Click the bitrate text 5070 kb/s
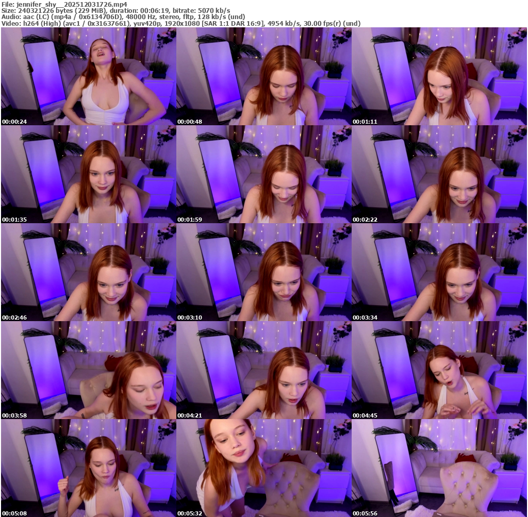528x517 pixels. point(214,10)
